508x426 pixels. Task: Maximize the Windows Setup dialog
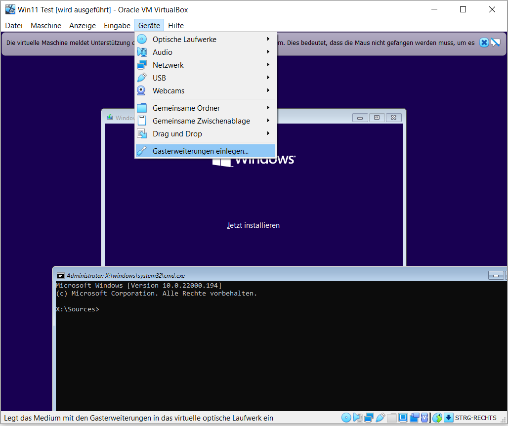[x=377, y=118]
